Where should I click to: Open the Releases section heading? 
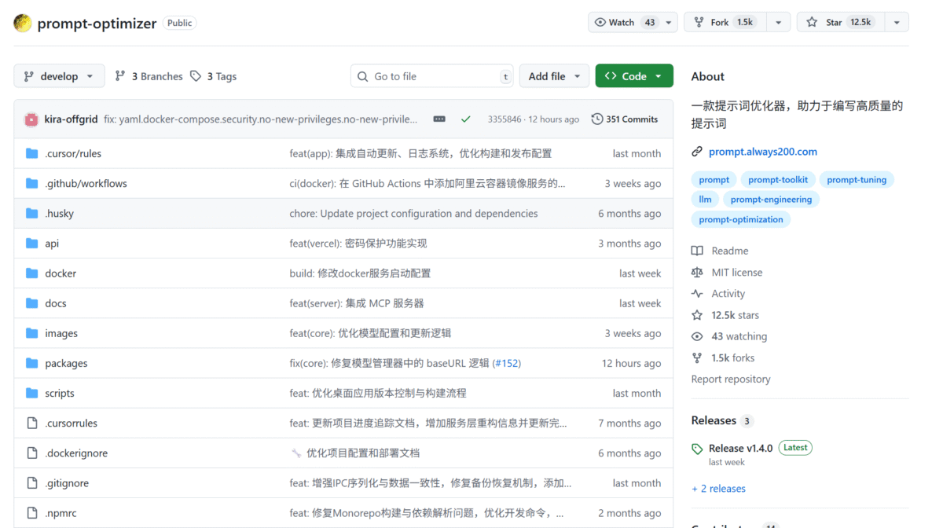(714, 420)
